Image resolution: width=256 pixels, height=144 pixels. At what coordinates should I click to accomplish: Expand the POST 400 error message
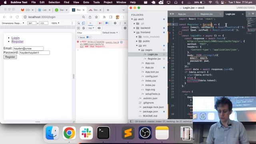point(80,42)
